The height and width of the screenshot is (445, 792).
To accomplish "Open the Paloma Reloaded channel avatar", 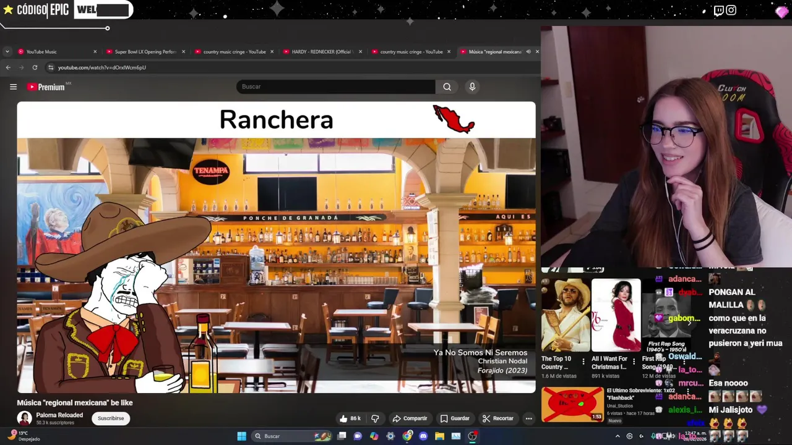I will pyautogui.click(x=24, y=418).
